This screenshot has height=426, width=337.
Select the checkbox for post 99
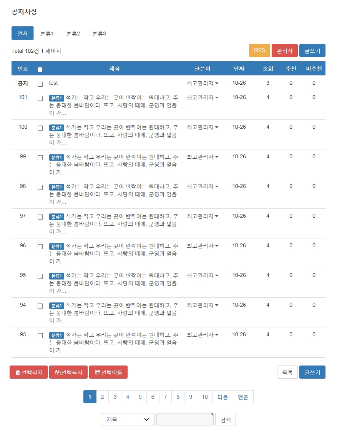[40, 158]
